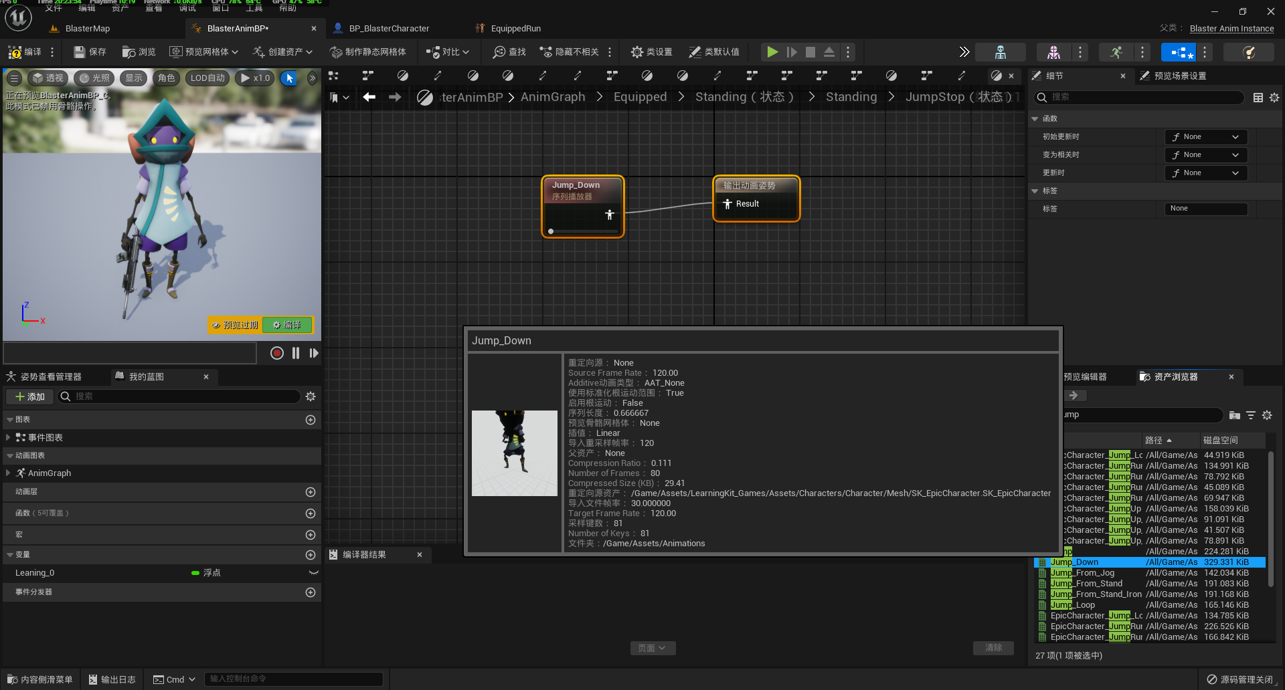Expand hidden toolbar items double chevron
Screen dimensions: 1285x690
964,52
